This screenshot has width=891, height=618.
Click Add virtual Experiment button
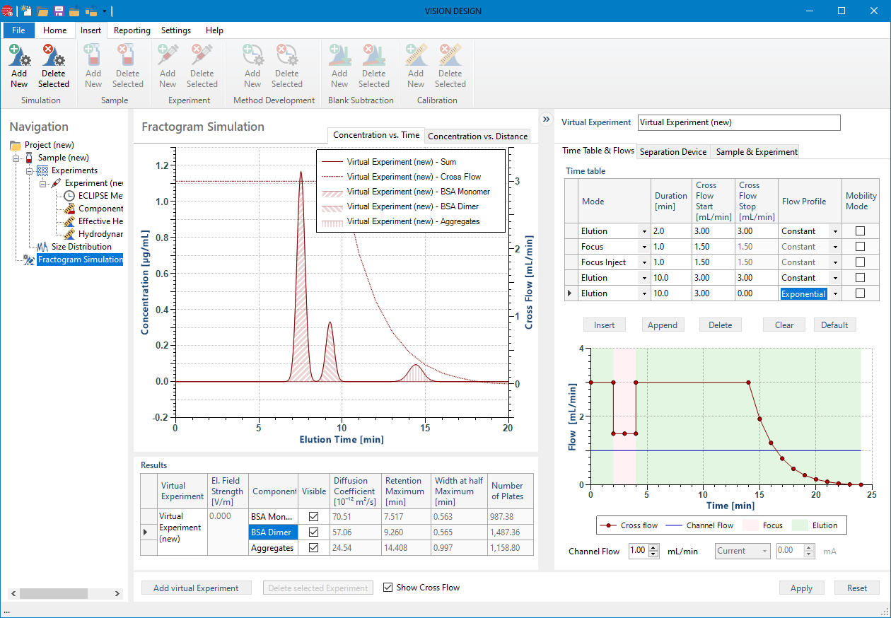point(196,588)
